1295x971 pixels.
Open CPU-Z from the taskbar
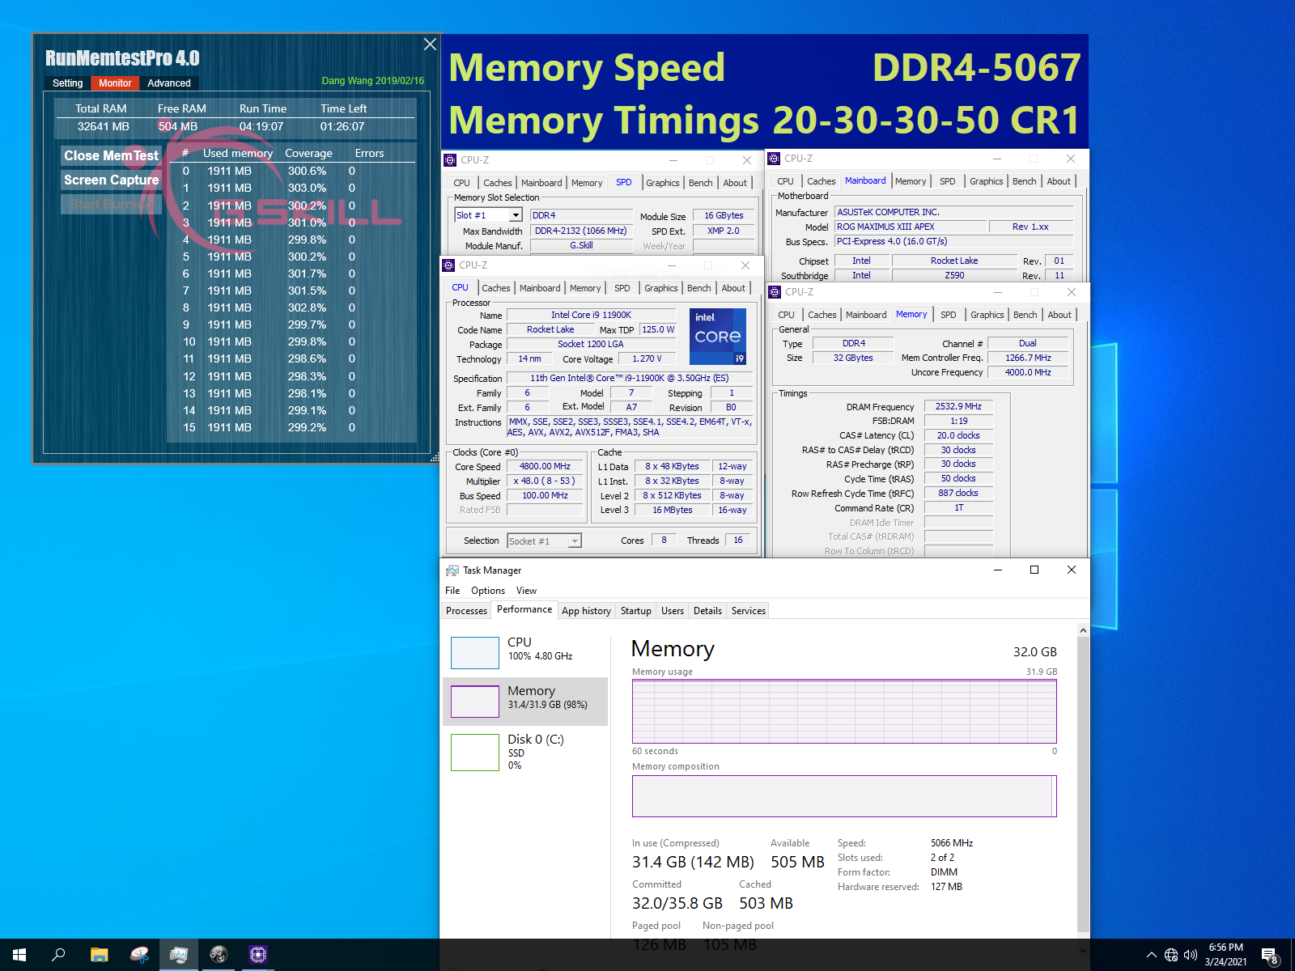coord(257,955)
